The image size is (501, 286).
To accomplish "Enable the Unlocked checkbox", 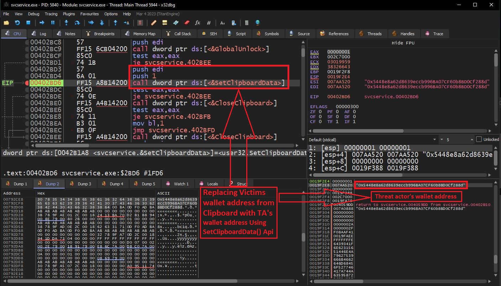I will pos(479,139).
